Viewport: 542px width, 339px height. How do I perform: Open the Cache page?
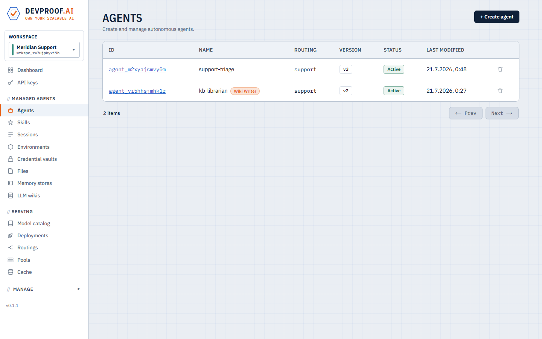[44, 272]
